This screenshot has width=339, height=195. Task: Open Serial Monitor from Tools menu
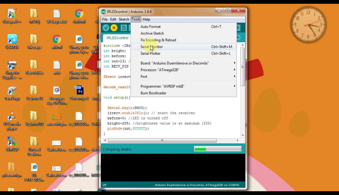[x=184, y=47]
